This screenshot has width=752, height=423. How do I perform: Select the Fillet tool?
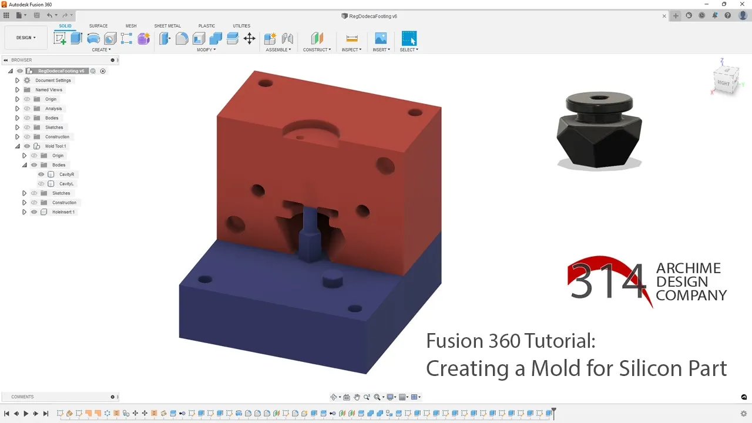(182, 39)
